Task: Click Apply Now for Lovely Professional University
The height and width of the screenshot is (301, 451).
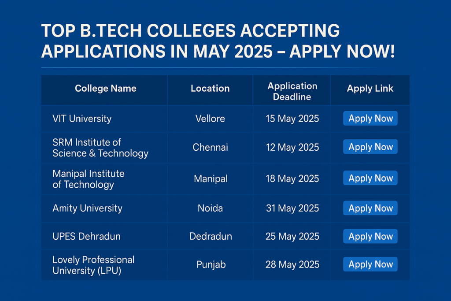Action: [x=370, y=264]
